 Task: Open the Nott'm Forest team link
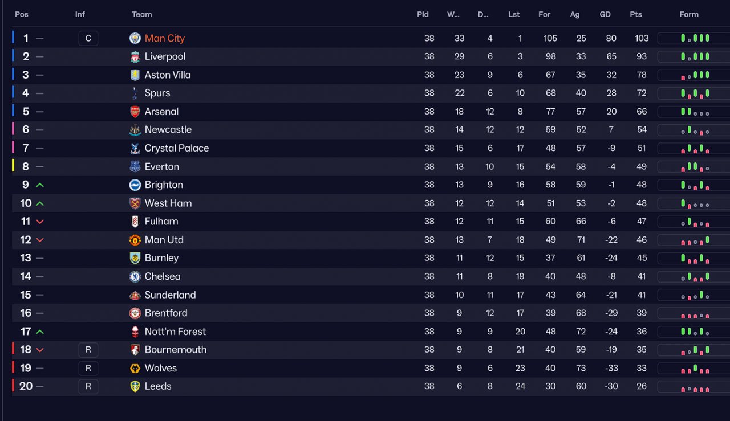[175, 332]
